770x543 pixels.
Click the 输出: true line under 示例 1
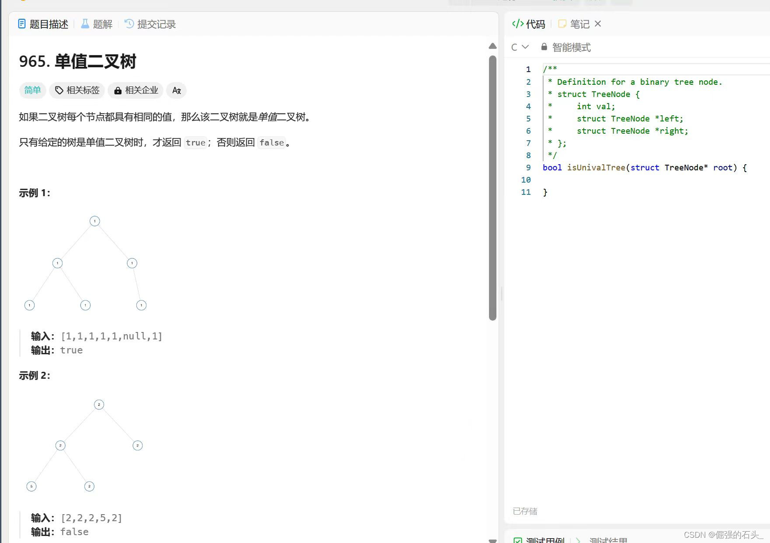point(57,350)
